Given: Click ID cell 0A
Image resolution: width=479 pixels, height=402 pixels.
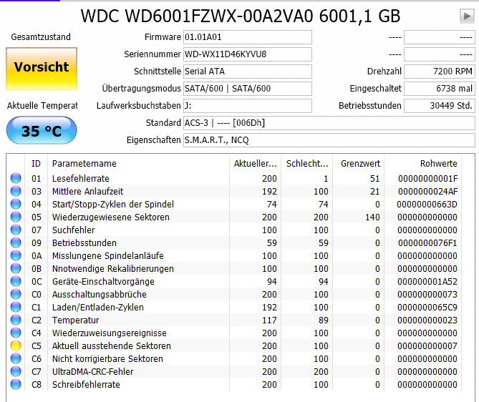Looking at the screenshot, I should [37, 256].
